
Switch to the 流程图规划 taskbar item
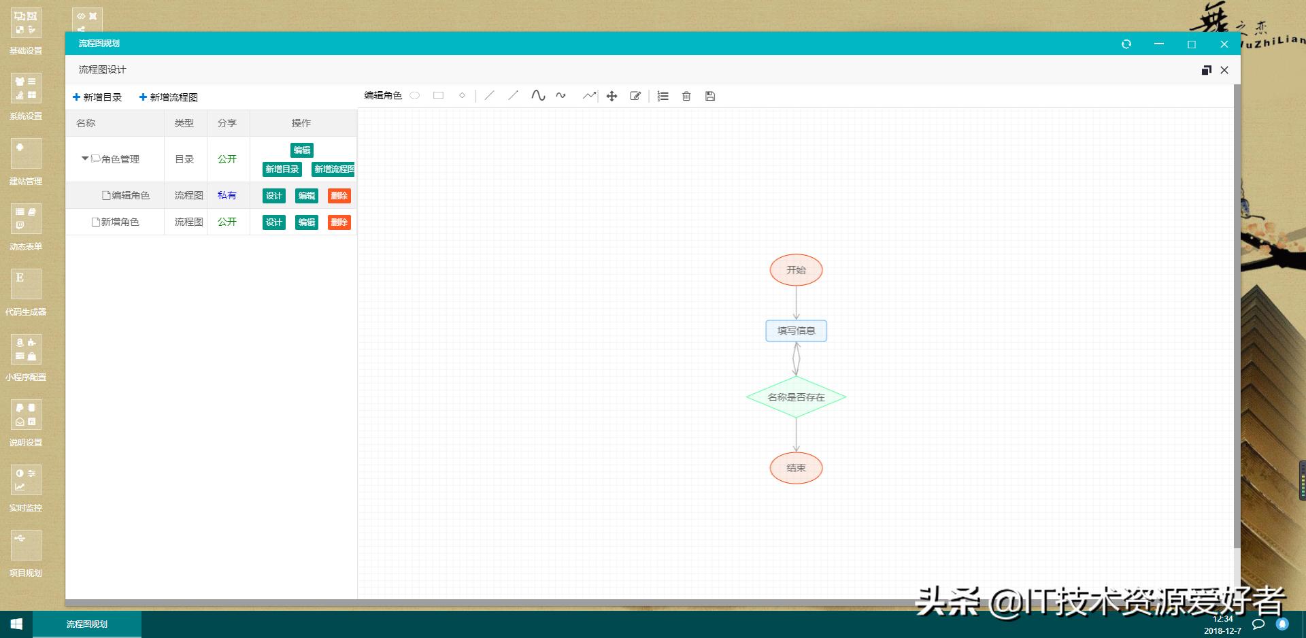[88, 624]
